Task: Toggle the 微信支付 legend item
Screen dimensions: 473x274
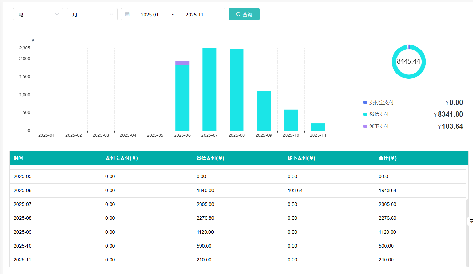Action: 376,114
